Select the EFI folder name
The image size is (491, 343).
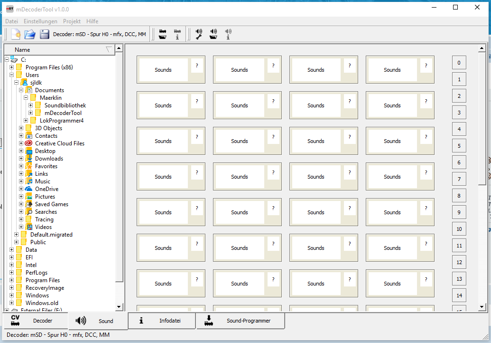(29, 257)
